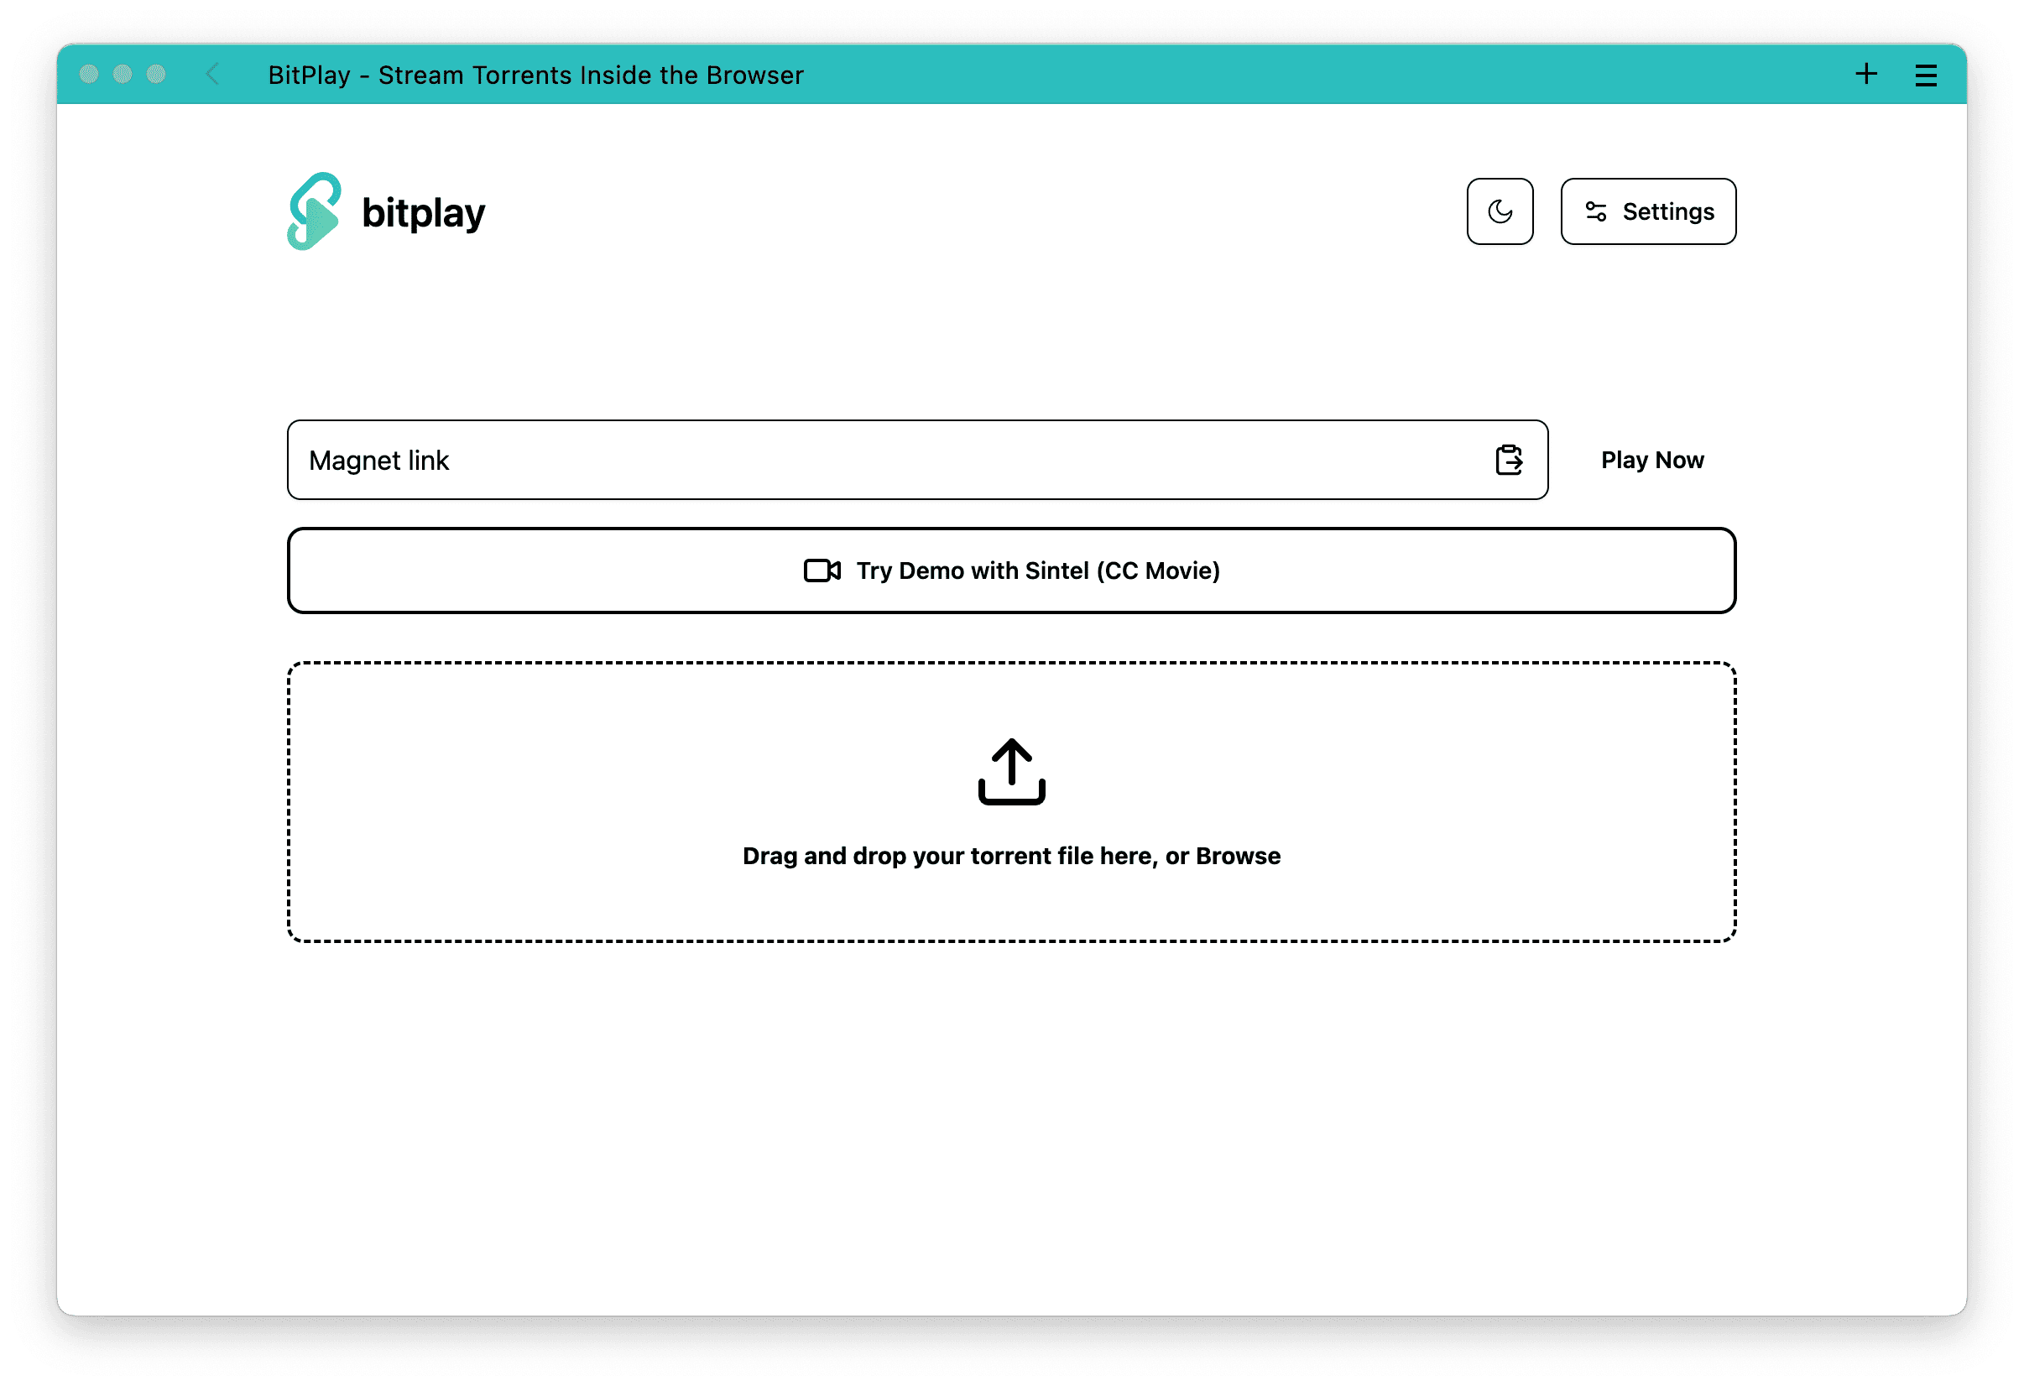
Task: Click the Browse link in the drop zone
Action: click(1238, 856)
